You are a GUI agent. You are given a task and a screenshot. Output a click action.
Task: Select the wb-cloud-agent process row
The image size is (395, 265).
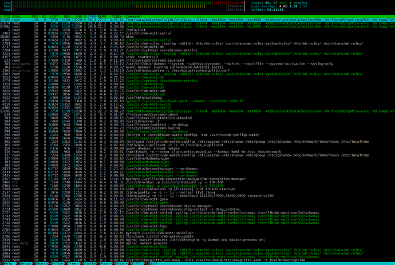(x=197, y=101)
